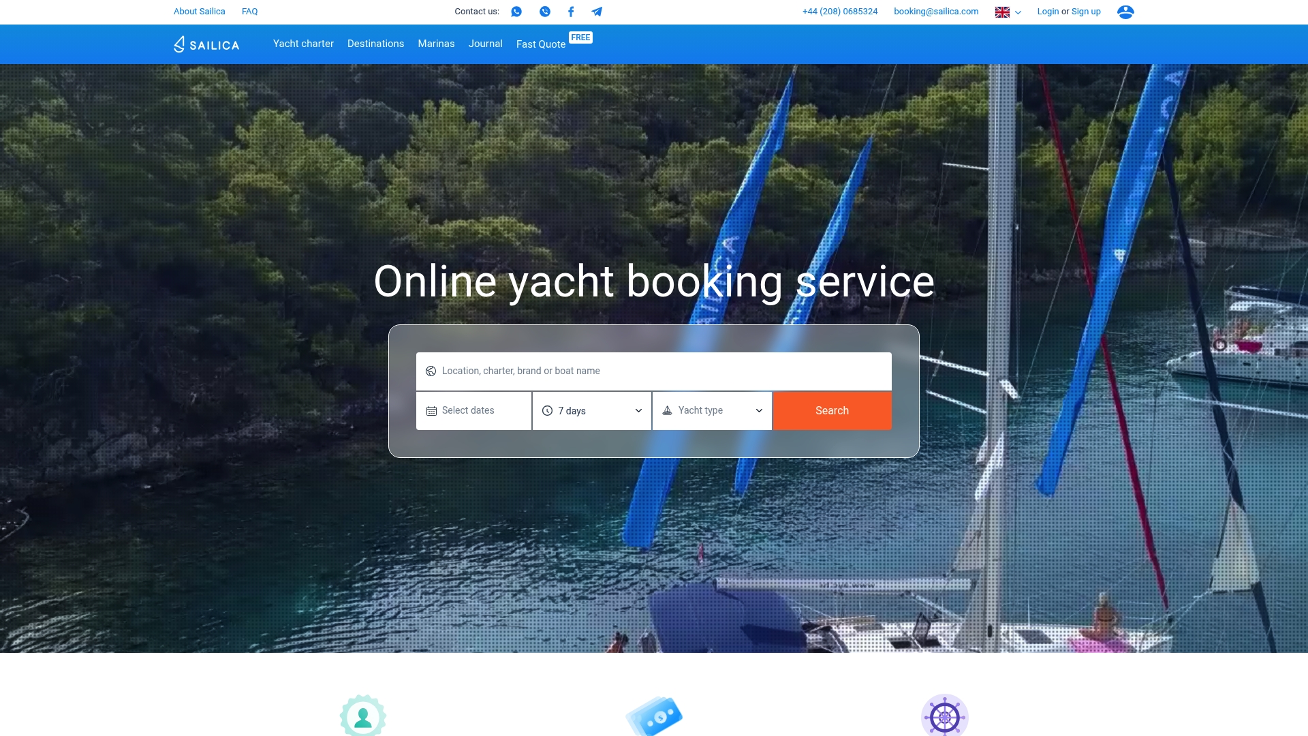Image resolution: width=1308 pixels, height=736 pixels.
Task: Open the Yacht type dropdown
Action: (712, 411)
